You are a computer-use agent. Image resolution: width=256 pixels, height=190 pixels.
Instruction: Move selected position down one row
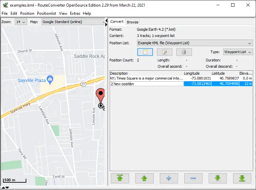click(x=218, y=178)
